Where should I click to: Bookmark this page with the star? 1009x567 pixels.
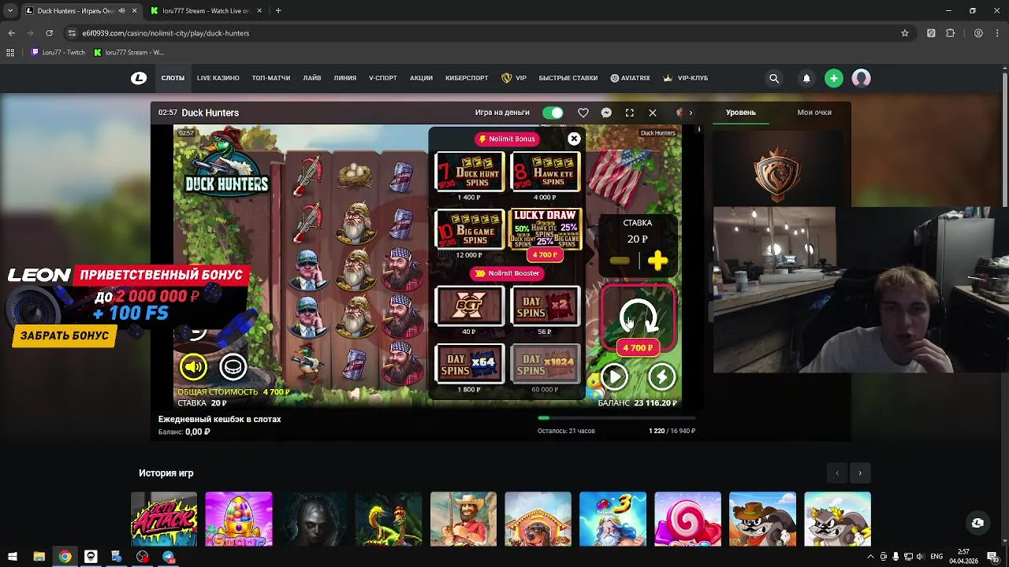(x=905, y=33)
